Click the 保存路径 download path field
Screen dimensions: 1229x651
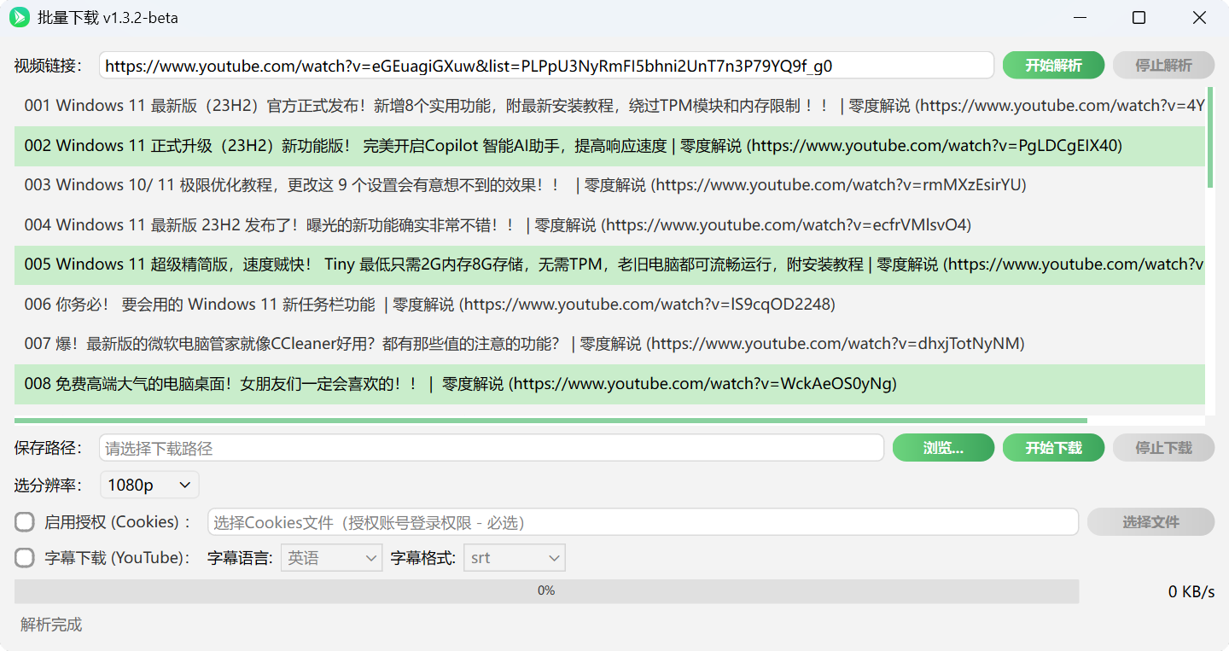pyautogui.click(x=491, y=448)
